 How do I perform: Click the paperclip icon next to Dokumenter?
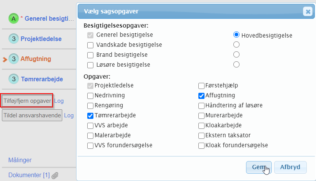pos(55,175)
